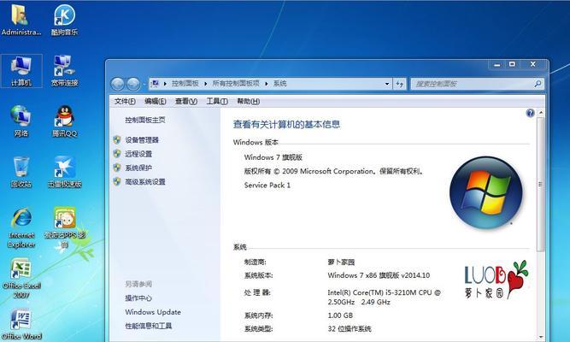Image resolution: width=570 pixels, height=342 pixels.
Task: Click the vertical scrollbar thumb
Action: tap(541, 184)
